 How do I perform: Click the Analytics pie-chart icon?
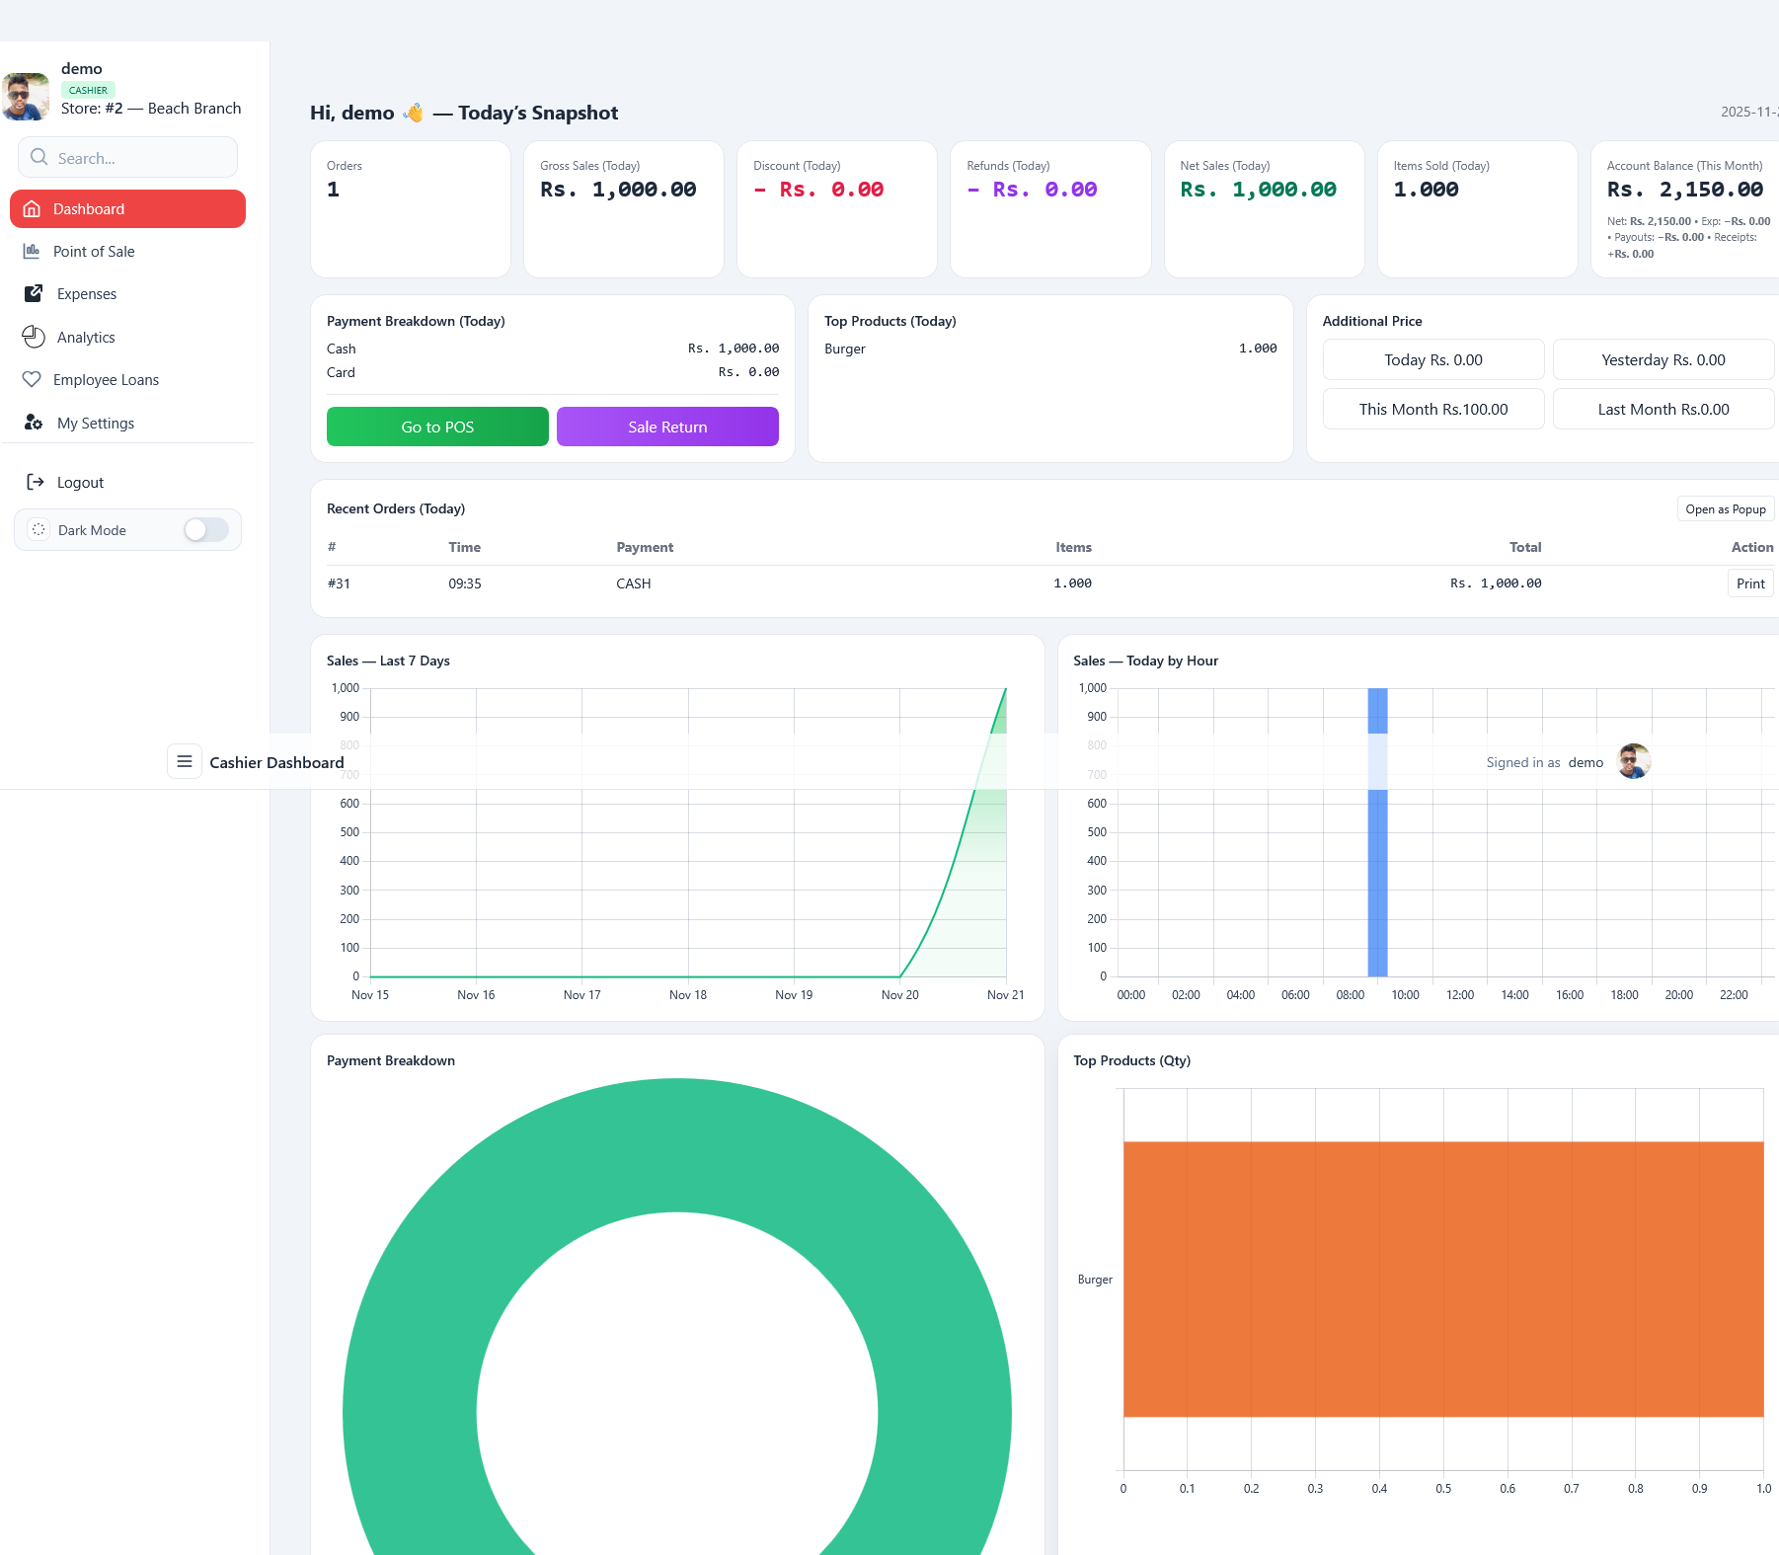[33, 337]
